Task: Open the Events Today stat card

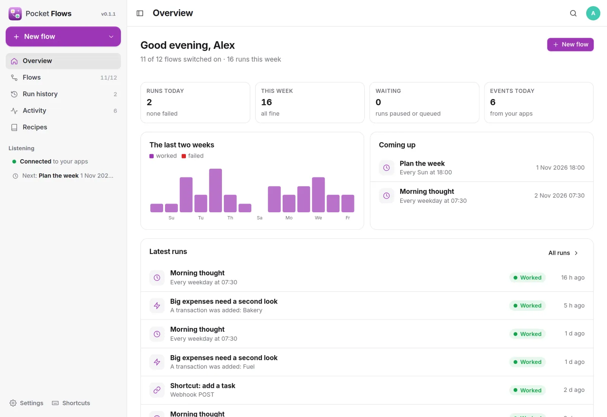Action: 539,103
